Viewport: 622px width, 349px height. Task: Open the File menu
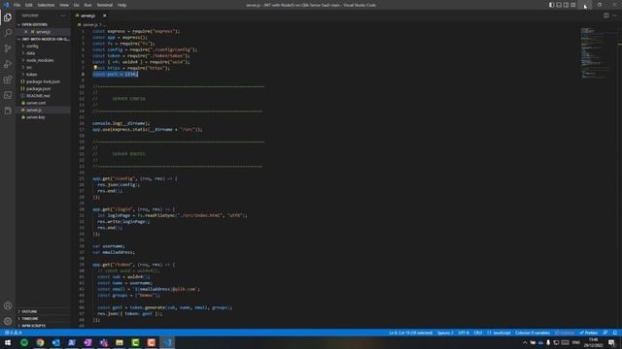[x=17, y=5]
